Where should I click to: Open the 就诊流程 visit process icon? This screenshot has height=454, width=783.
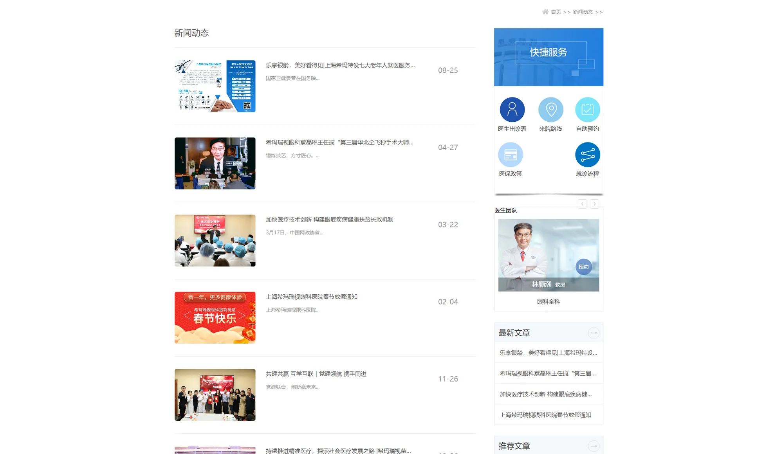(587, 155)
